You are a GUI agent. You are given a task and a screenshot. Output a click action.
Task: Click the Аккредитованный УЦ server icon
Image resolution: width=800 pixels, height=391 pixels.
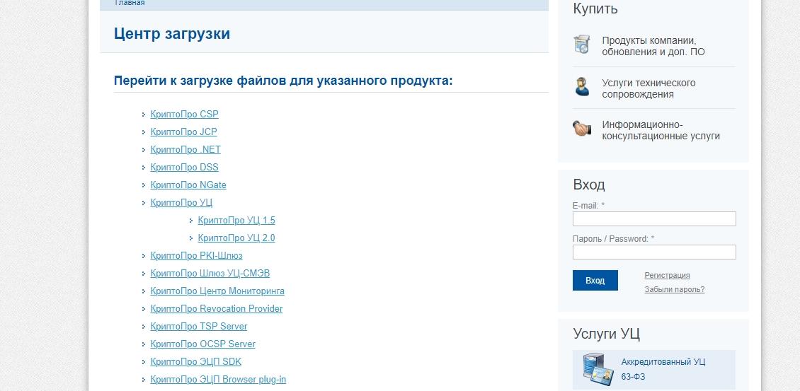click(598, 368)
